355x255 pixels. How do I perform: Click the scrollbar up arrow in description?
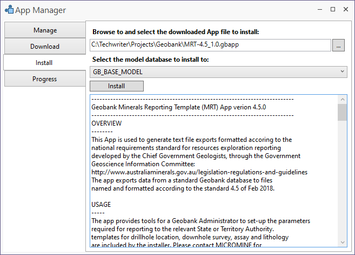click(x=343, y=100)
